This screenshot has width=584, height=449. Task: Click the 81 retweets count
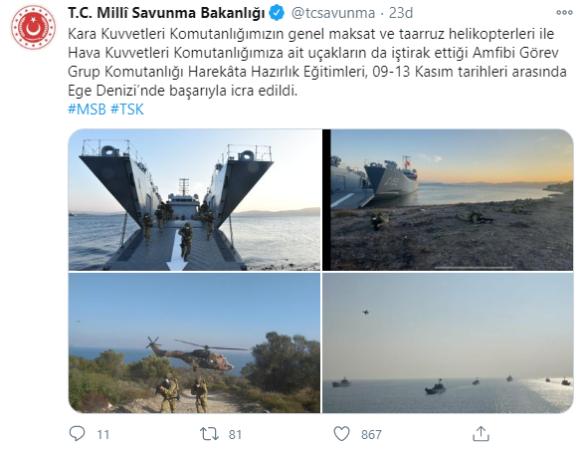coord(235,434)
